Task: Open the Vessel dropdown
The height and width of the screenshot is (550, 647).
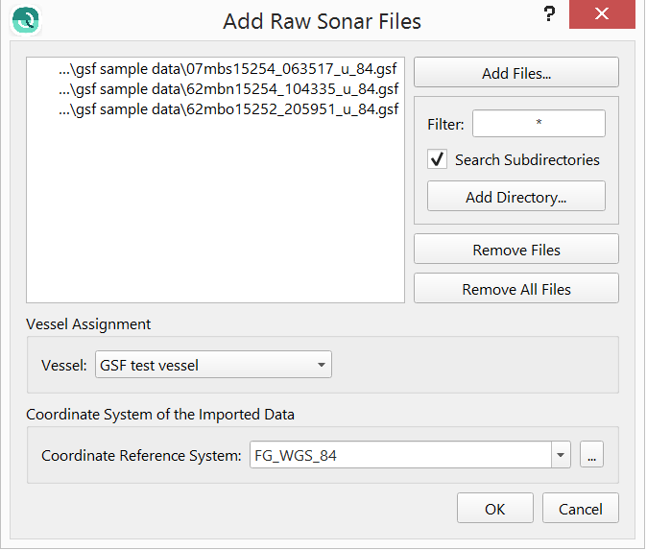Action: point(321,365)
